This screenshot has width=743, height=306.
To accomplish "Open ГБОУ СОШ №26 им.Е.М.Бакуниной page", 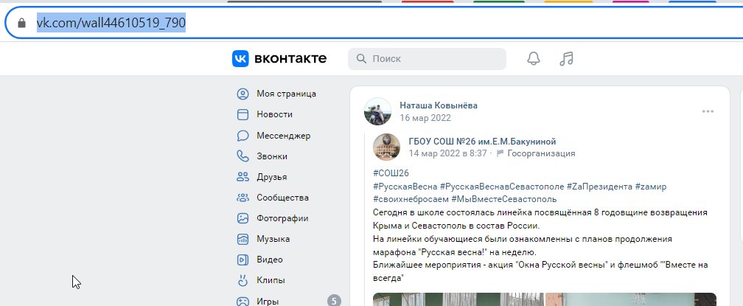I will (482, 142).
